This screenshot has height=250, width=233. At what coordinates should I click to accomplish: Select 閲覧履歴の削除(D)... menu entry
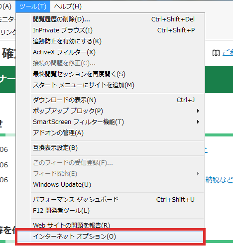[111, 19]
